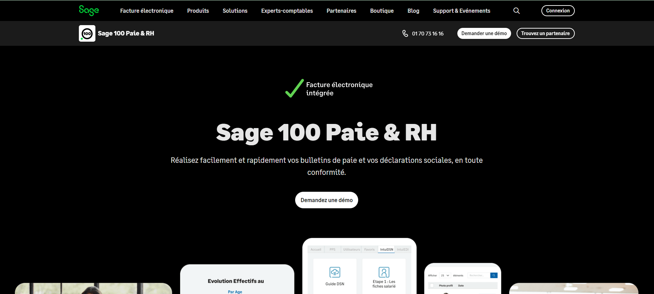Click the green Sage logo
Screen dimensions: 654x294
pyautogui.click(x=89, y=10)
